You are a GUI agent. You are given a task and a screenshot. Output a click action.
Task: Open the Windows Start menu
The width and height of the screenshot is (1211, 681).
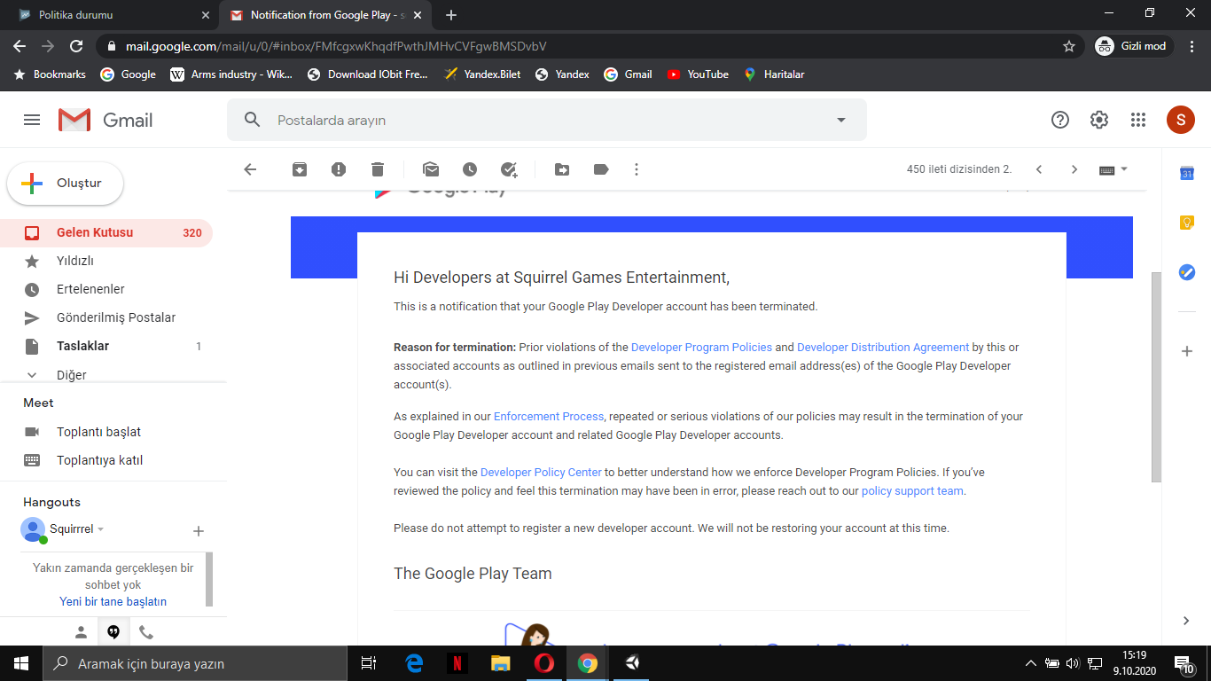pyautogui.click(x=21, y=663)
